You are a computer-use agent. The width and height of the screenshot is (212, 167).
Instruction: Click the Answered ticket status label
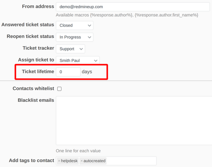click(x=28, y=25)
